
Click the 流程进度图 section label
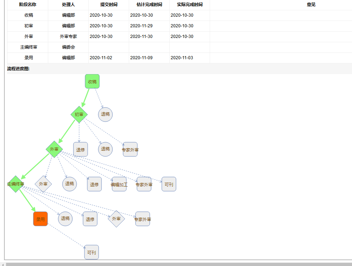tap(18, 69)
